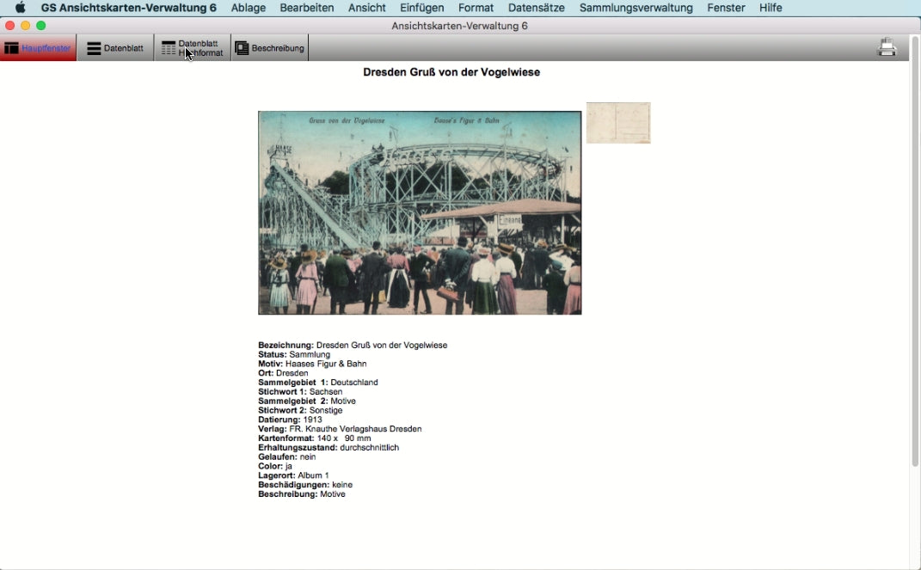Click the green fullscreen window button

point(40,26)
